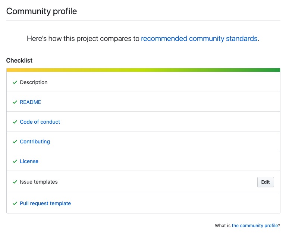
Task: Open the README link
Action: 30,102
